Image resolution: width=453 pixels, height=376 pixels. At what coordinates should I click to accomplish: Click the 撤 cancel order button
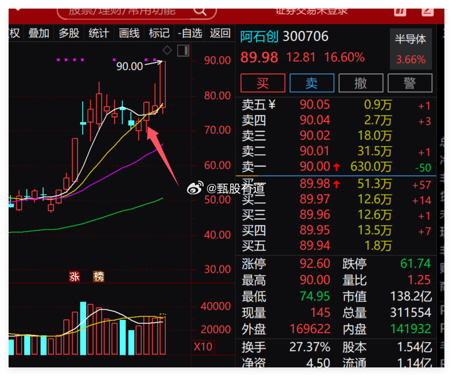(361, 83)
